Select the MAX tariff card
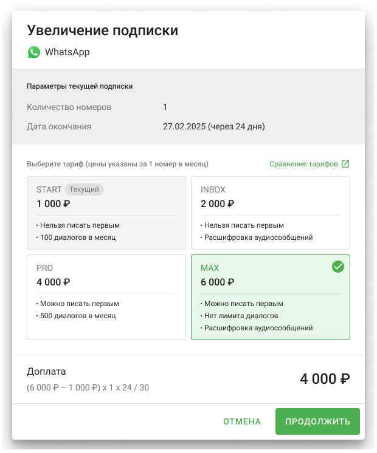 coord(271,297)
